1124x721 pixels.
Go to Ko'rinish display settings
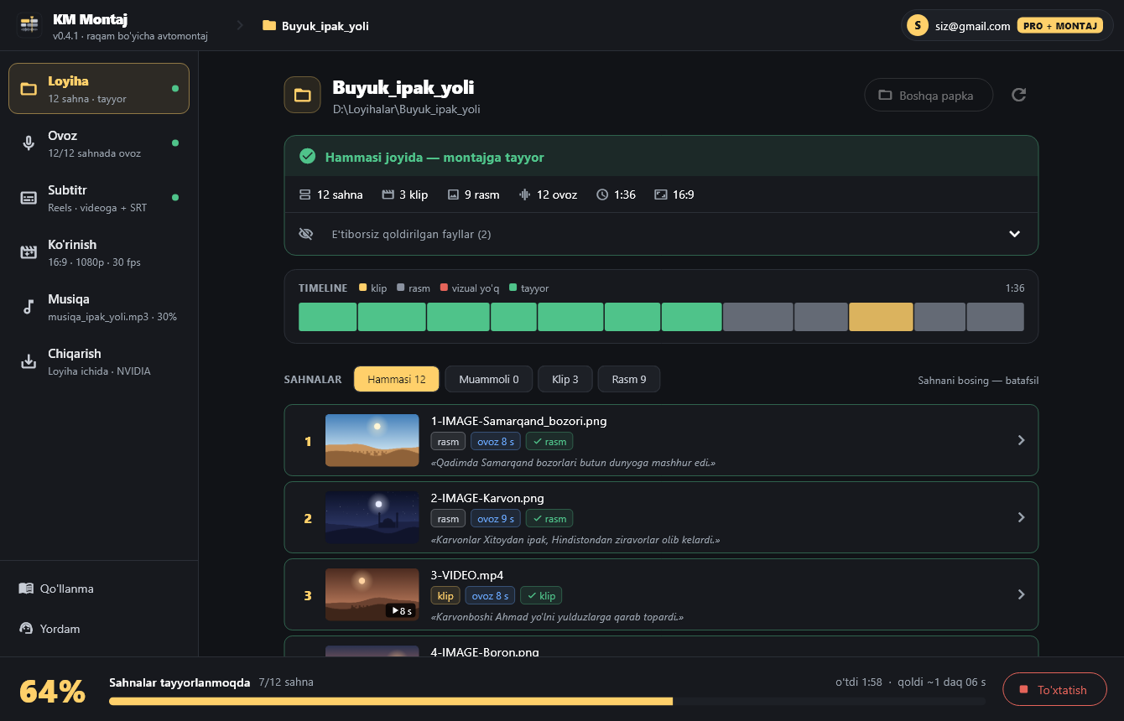(x=99, y=252)
